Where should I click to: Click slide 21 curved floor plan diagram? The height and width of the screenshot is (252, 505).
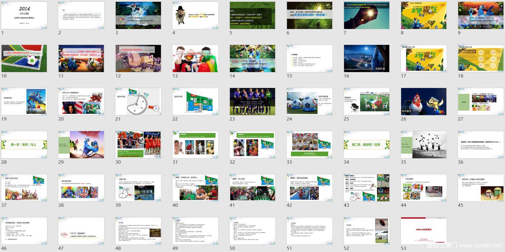(x=138, y=102)
